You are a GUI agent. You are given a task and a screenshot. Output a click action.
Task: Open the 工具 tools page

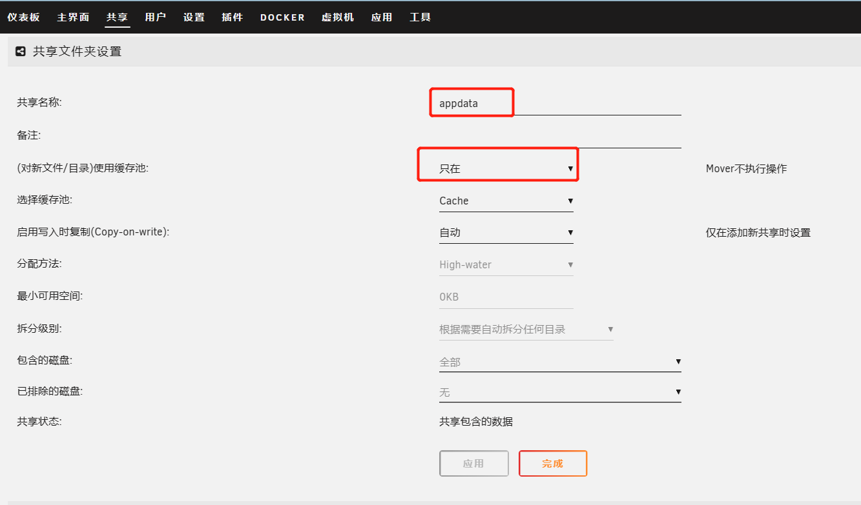tap(420, 17)
